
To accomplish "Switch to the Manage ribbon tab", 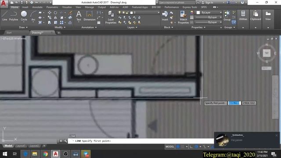I will [89, 7].
